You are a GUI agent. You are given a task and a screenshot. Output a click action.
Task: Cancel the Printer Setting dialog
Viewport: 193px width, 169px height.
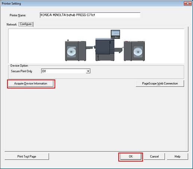tap(154, 156)
